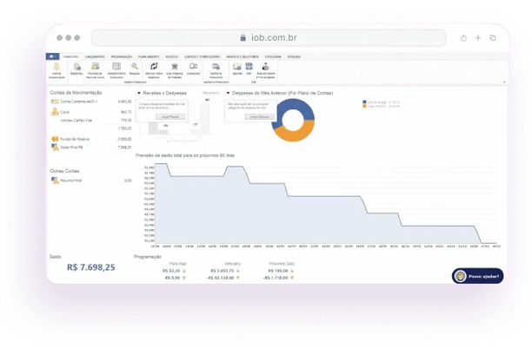Click the Próximos Dias column header
The width and height of the screenshot is (532, 354).
click(282, 264)
